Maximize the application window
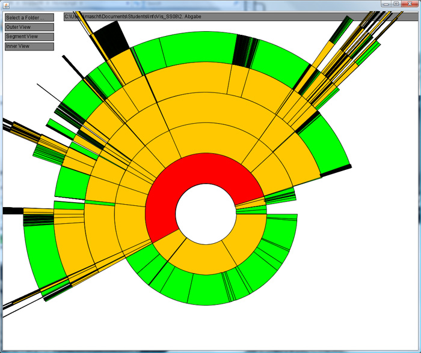 pyautogui.click(x=396, y=4)
